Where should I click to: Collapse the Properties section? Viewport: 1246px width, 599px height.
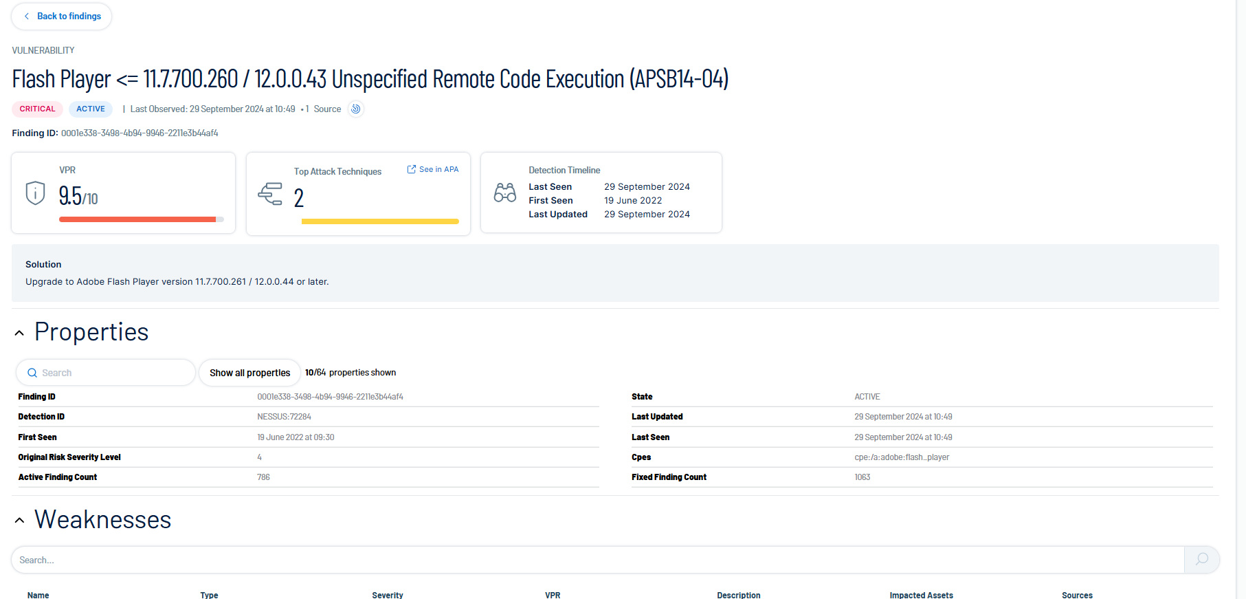[x=20, y=334]
